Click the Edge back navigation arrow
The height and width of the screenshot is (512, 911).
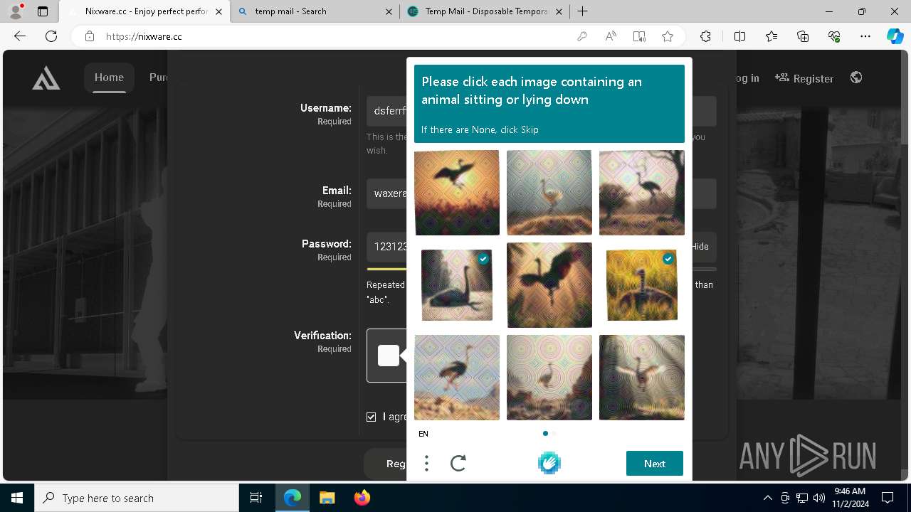click(20, 36)
